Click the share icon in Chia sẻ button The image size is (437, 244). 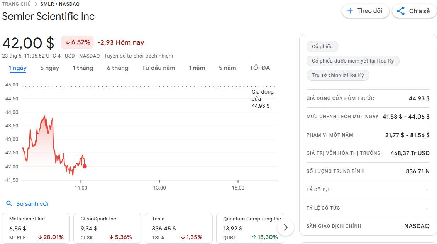click(x=401, y=11)
